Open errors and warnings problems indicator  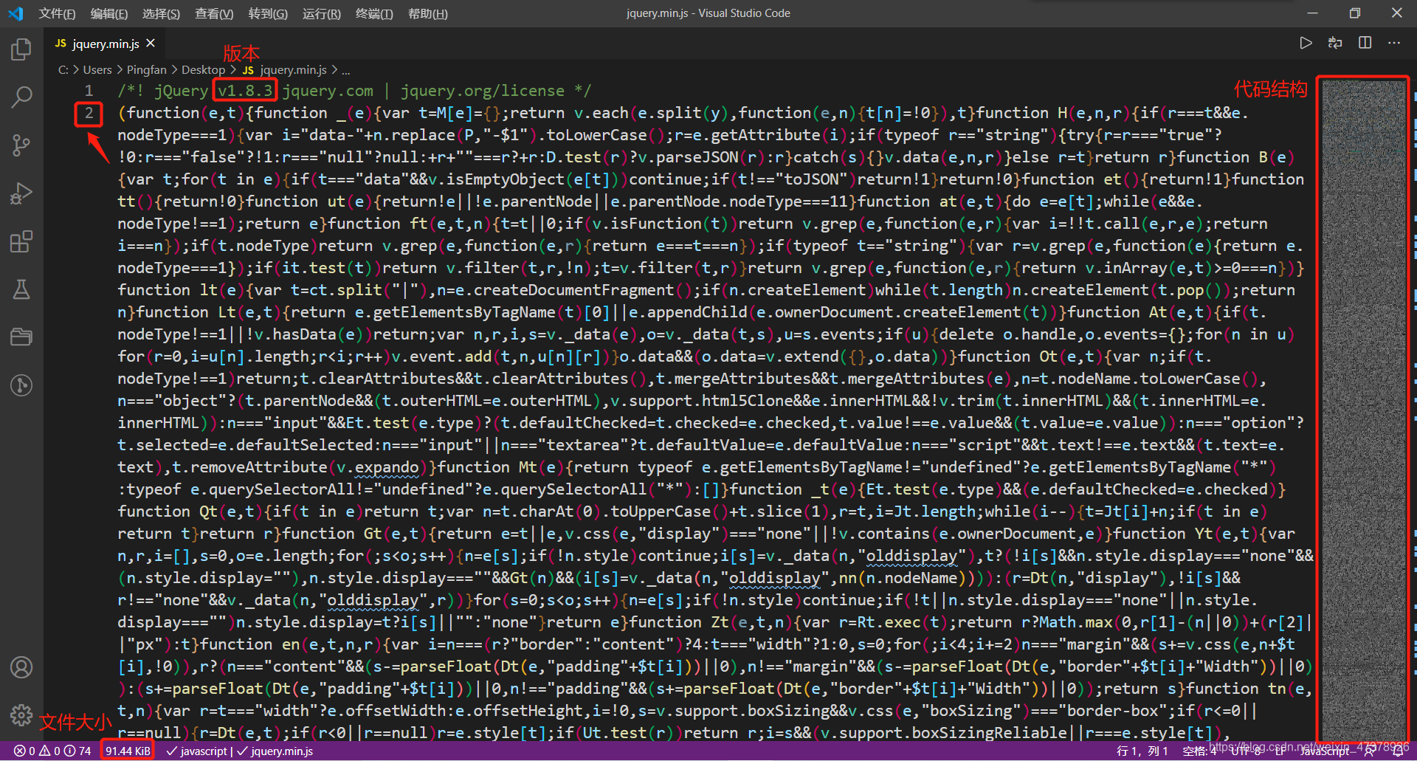click(x=52, y=751)
